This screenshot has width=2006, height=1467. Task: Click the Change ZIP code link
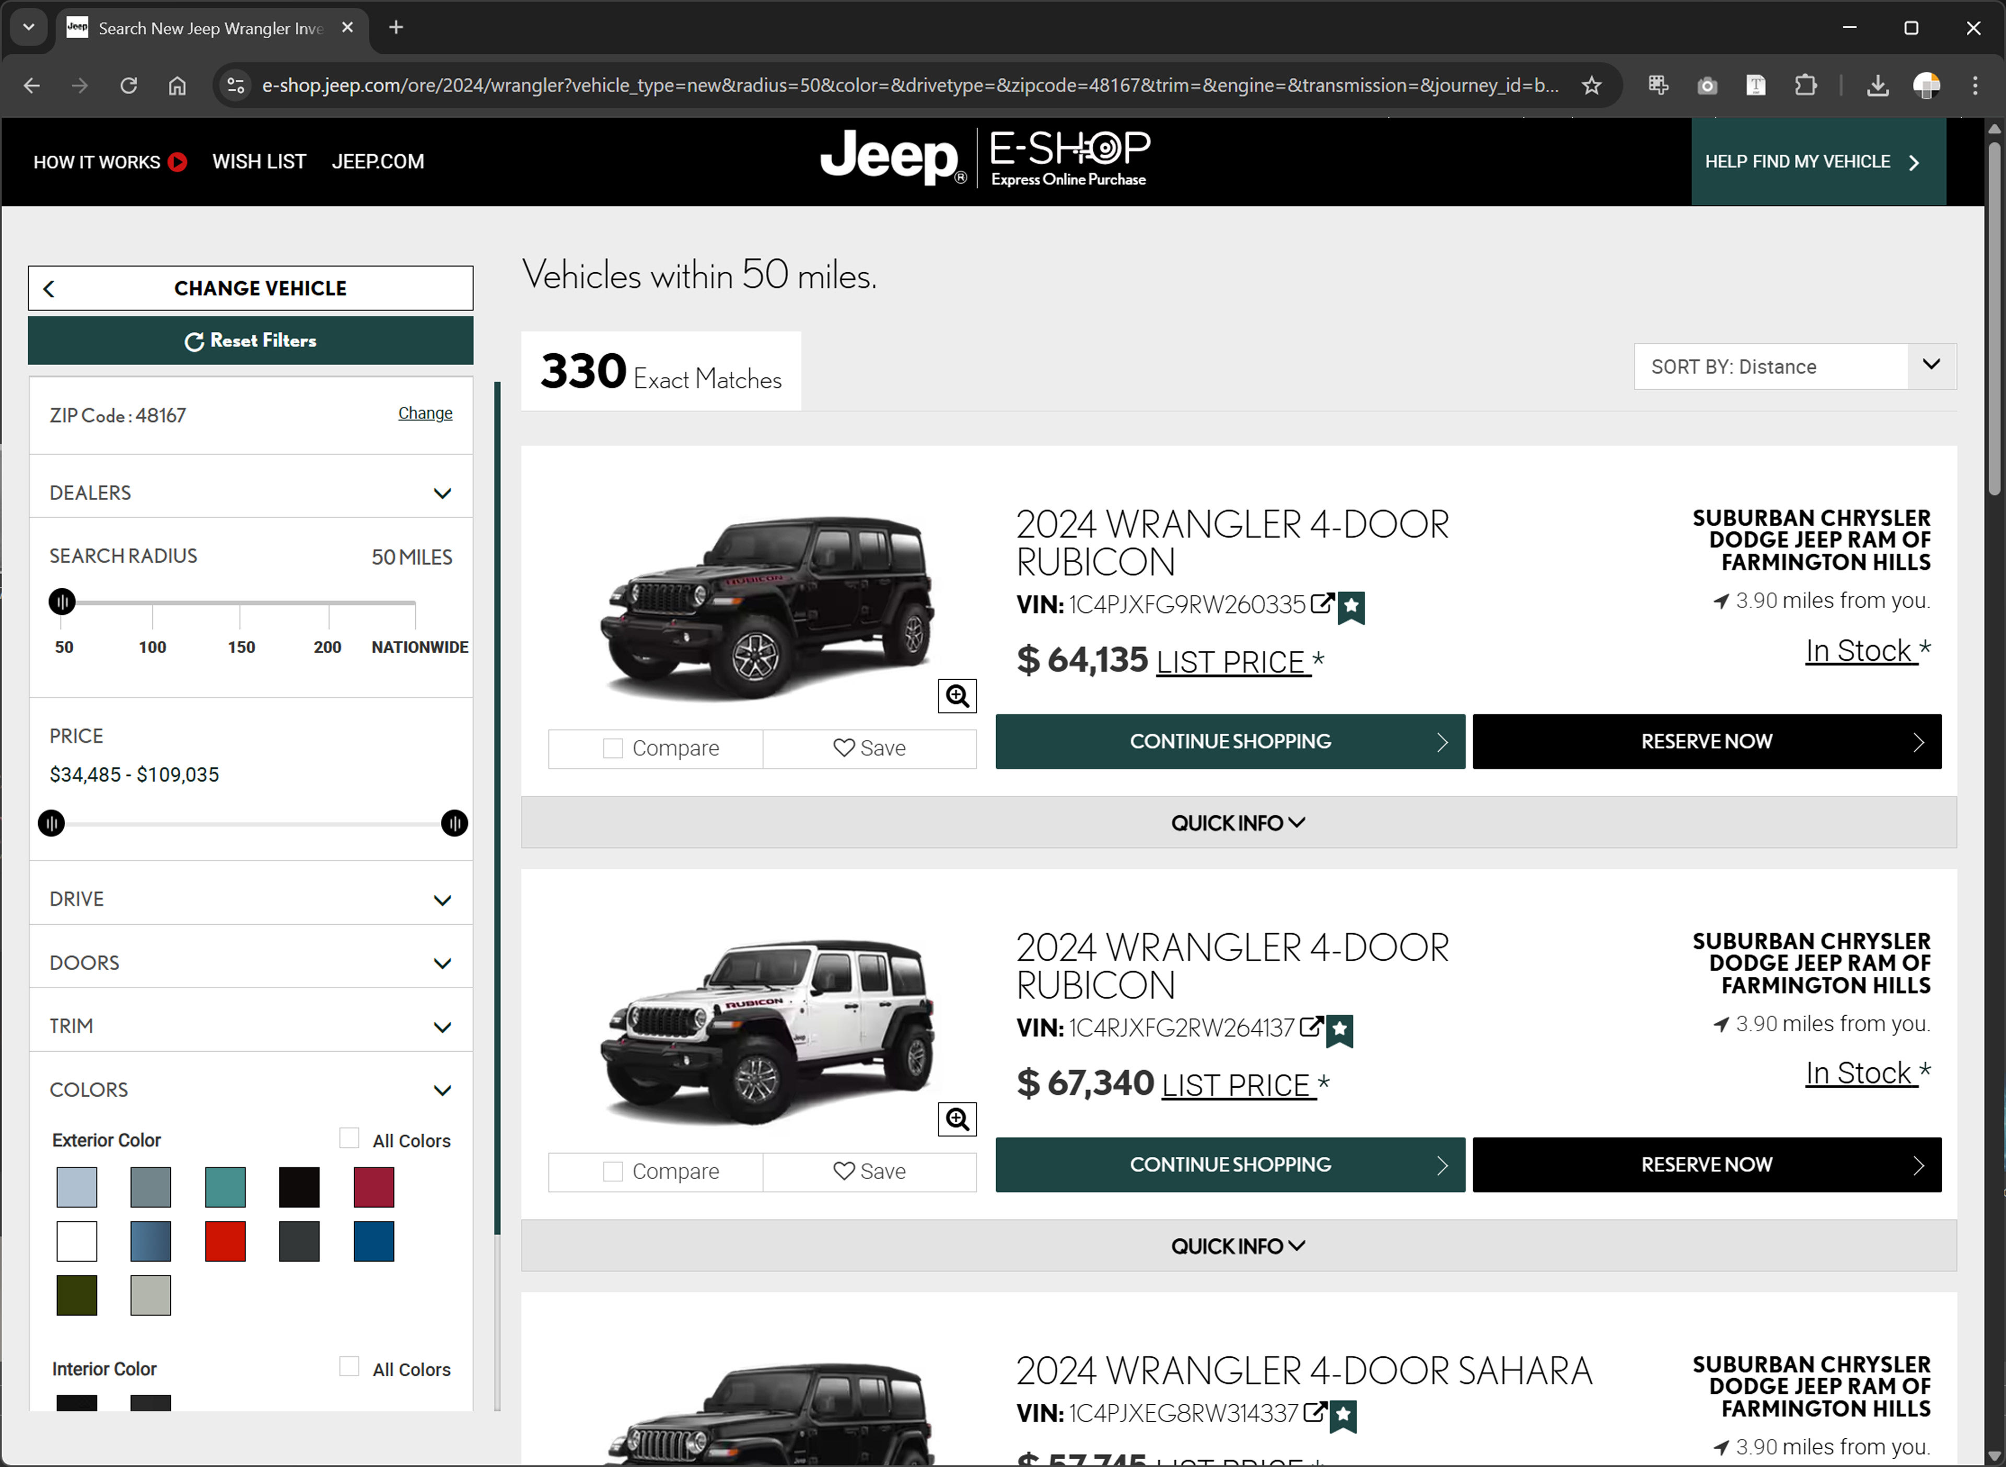click(425, 413)
